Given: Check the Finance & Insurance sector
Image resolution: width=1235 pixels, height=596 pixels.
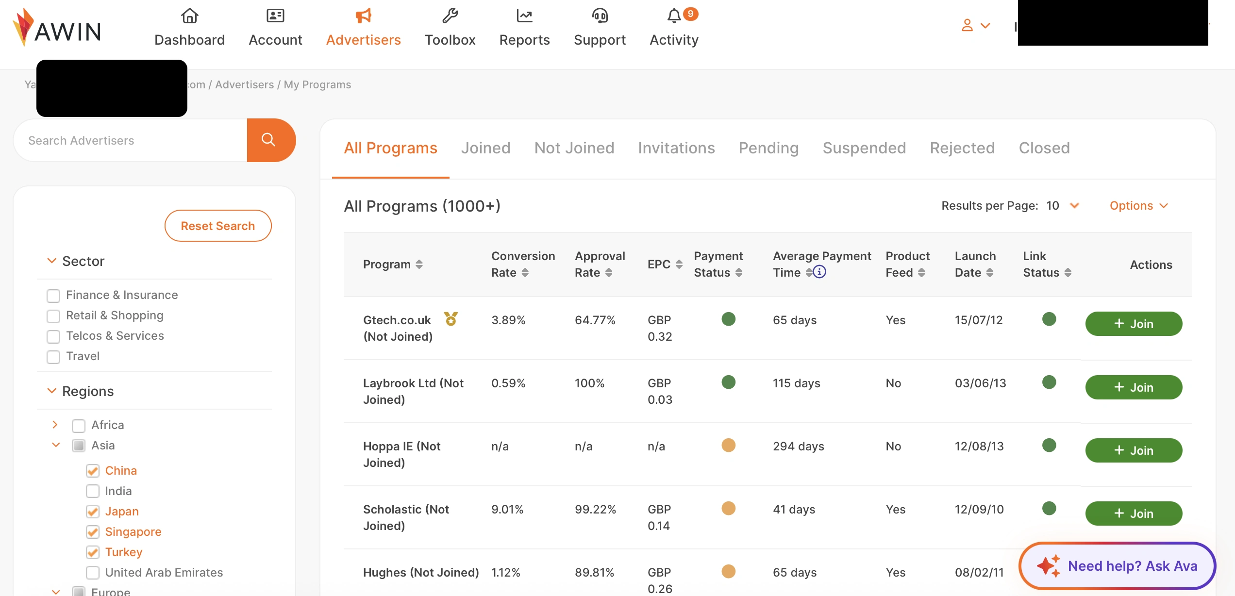Looking at the screenshot, I should pos(53,296).
